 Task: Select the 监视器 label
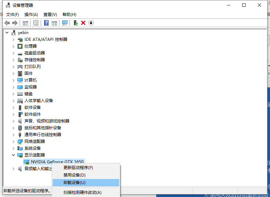(31, 87)
